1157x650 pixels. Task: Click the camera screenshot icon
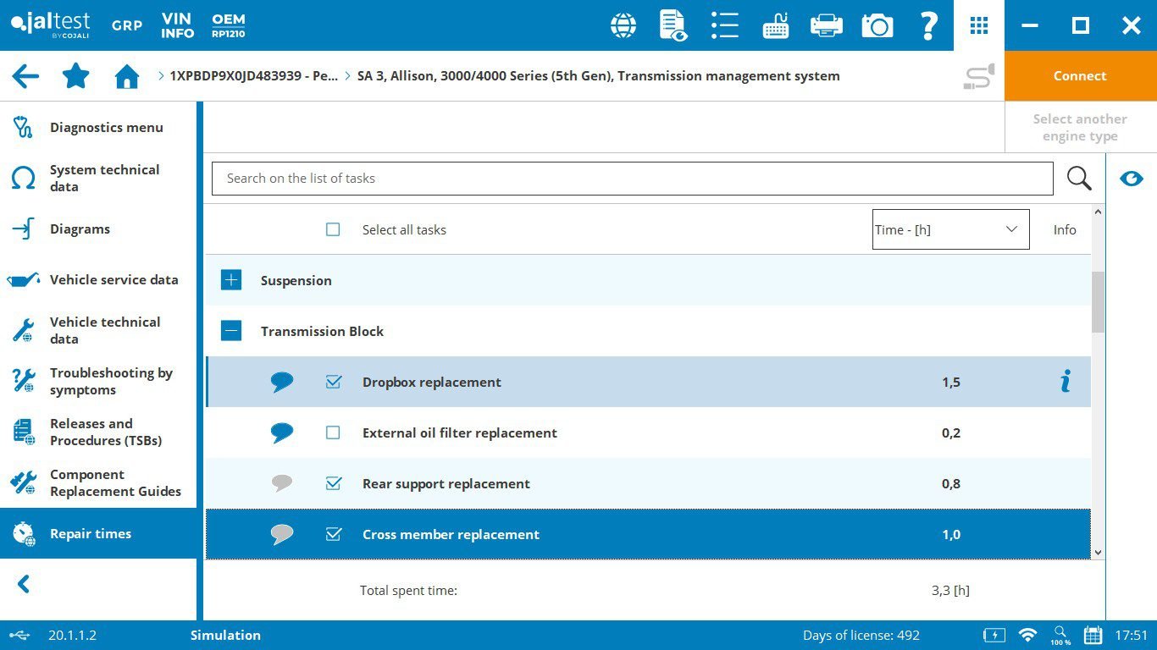(x=877, y=25)
